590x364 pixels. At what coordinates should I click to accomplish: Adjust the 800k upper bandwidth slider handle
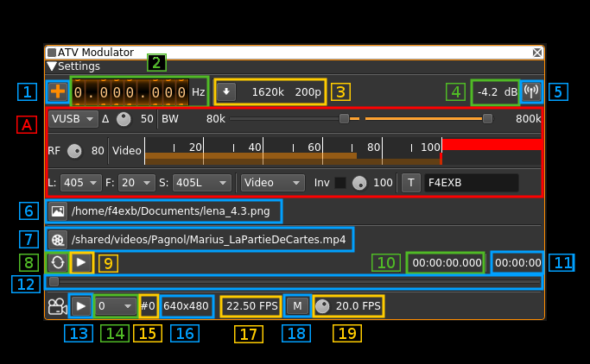tap(487, 119)
